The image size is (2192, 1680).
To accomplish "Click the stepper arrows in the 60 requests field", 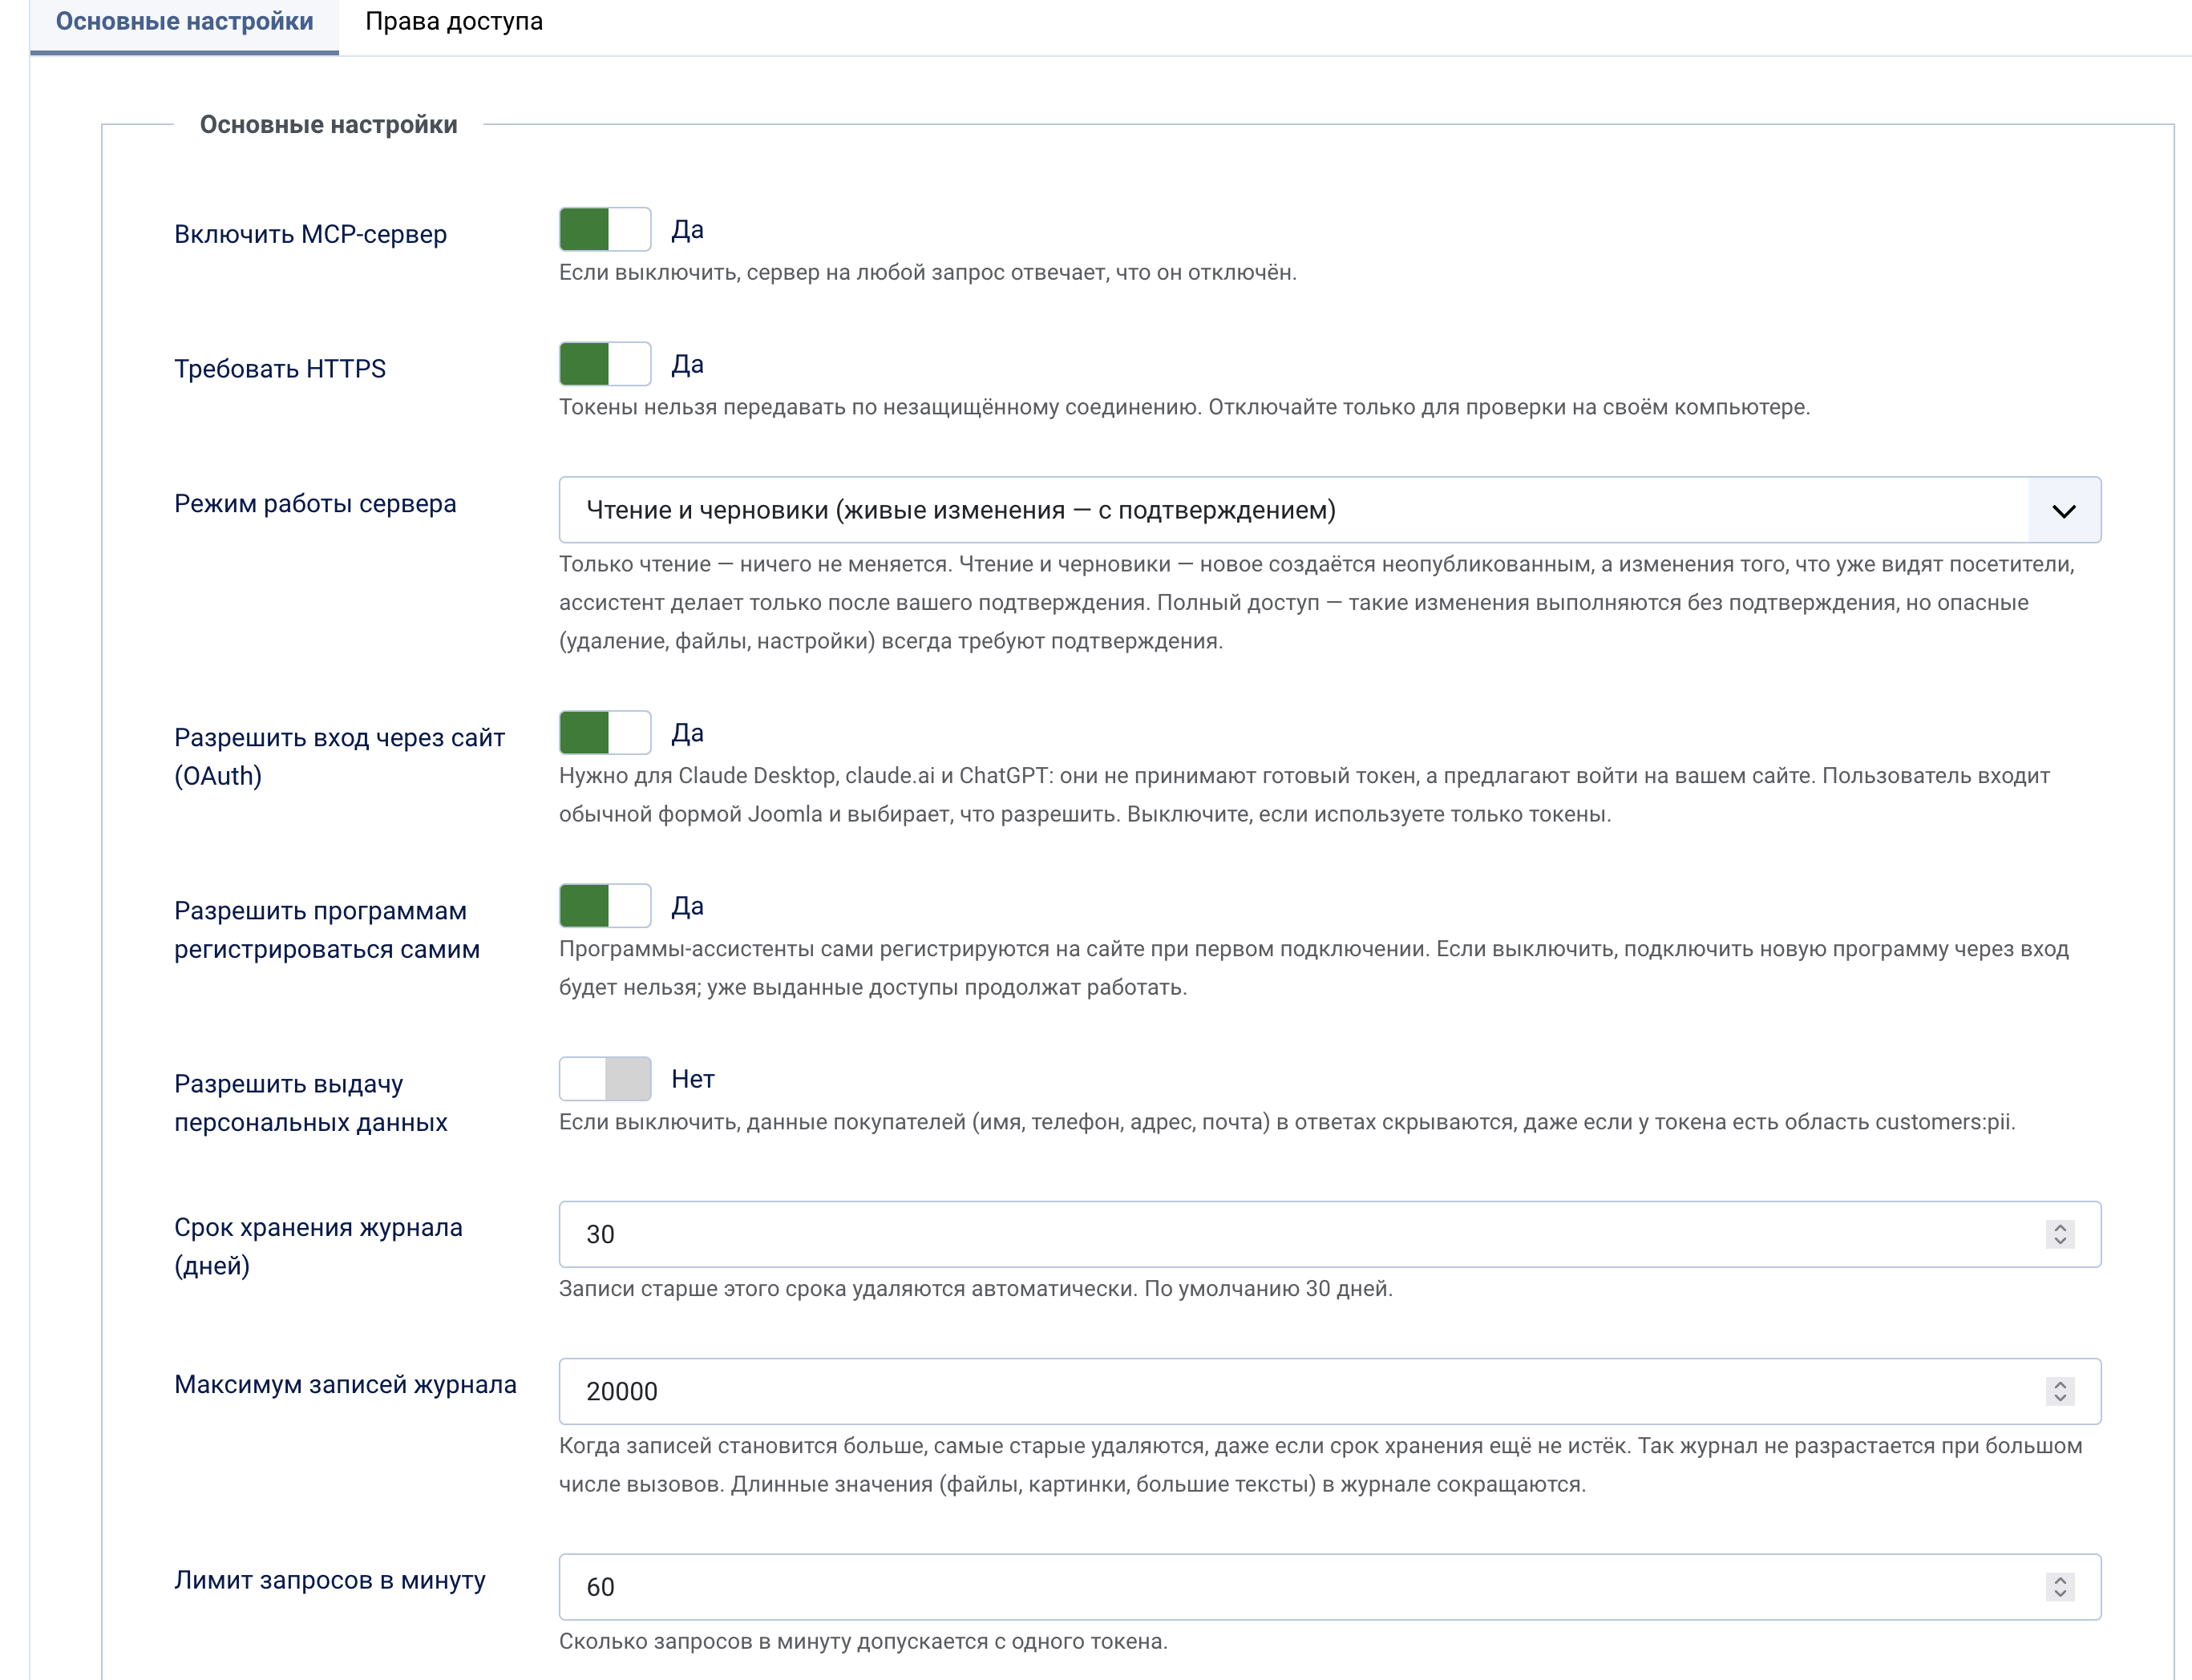I will point(2060,1587).
